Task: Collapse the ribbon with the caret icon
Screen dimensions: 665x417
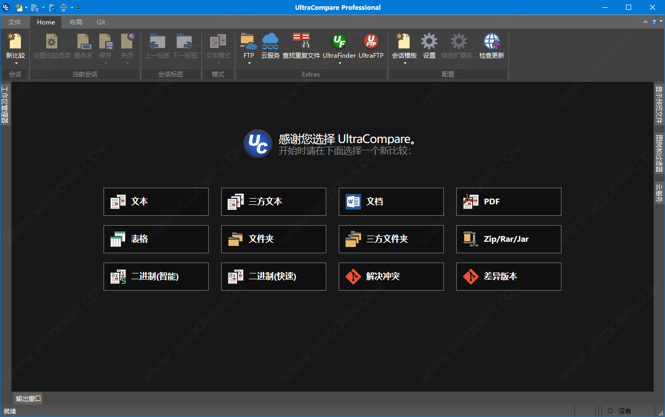Action: (x=645, y=22)
